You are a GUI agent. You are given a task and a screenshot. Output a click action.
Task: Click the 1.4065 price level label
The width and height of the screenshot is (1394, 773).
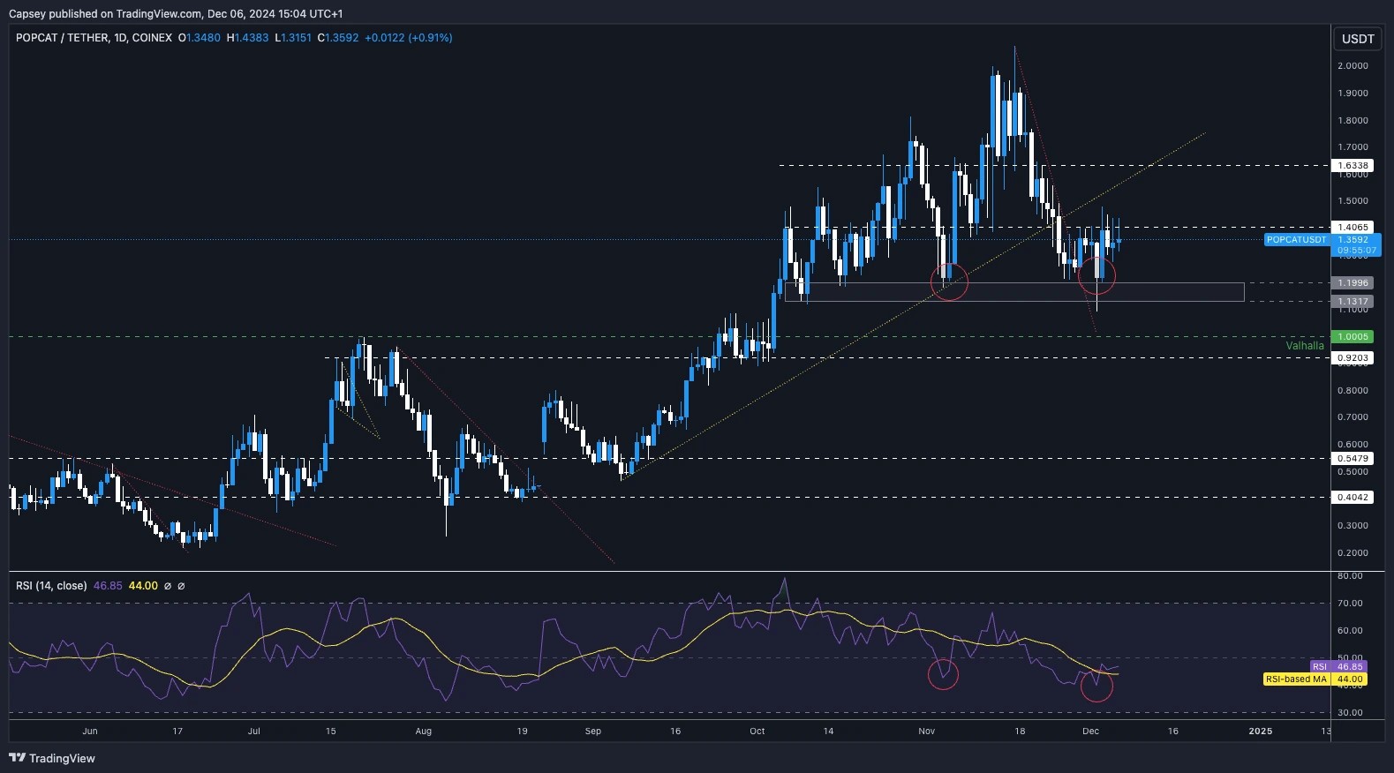coord(1353,227)
